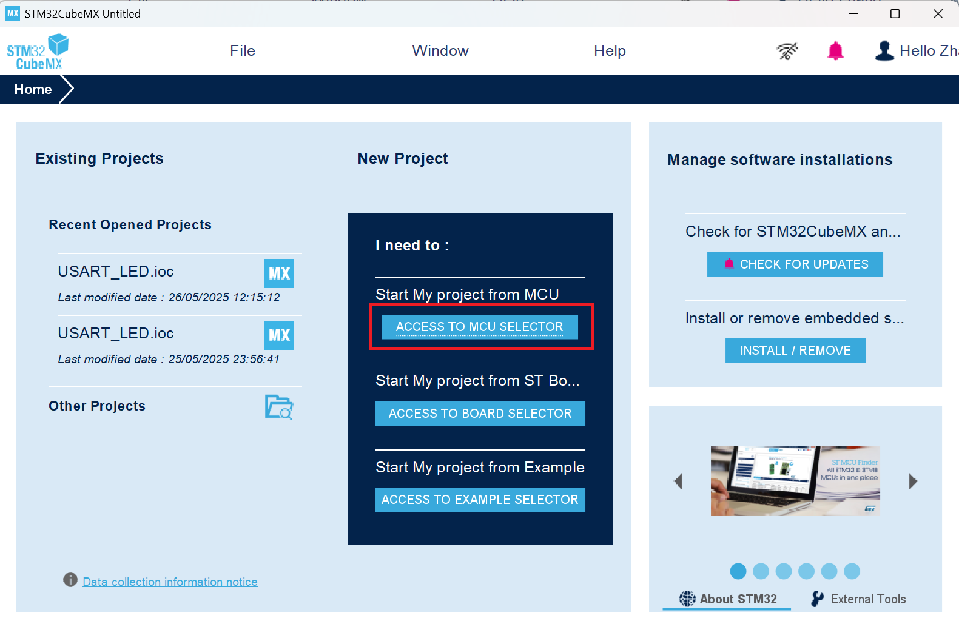Screen dimensions: 959x624
Task: Switch to the External Tools tab
Action: click(859, 599)
